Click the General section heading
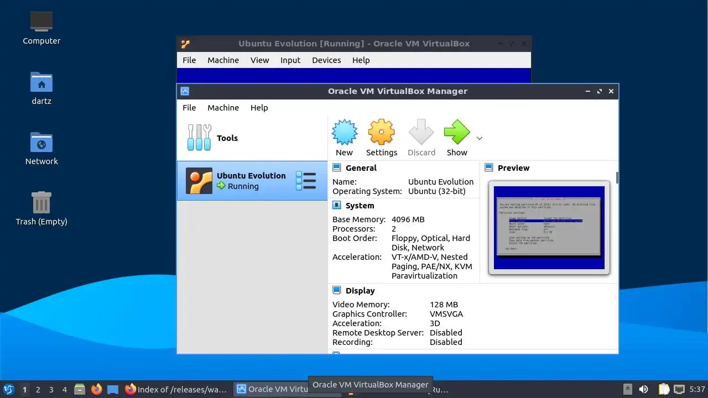This screenshot has height=398, width=708. 361,168
